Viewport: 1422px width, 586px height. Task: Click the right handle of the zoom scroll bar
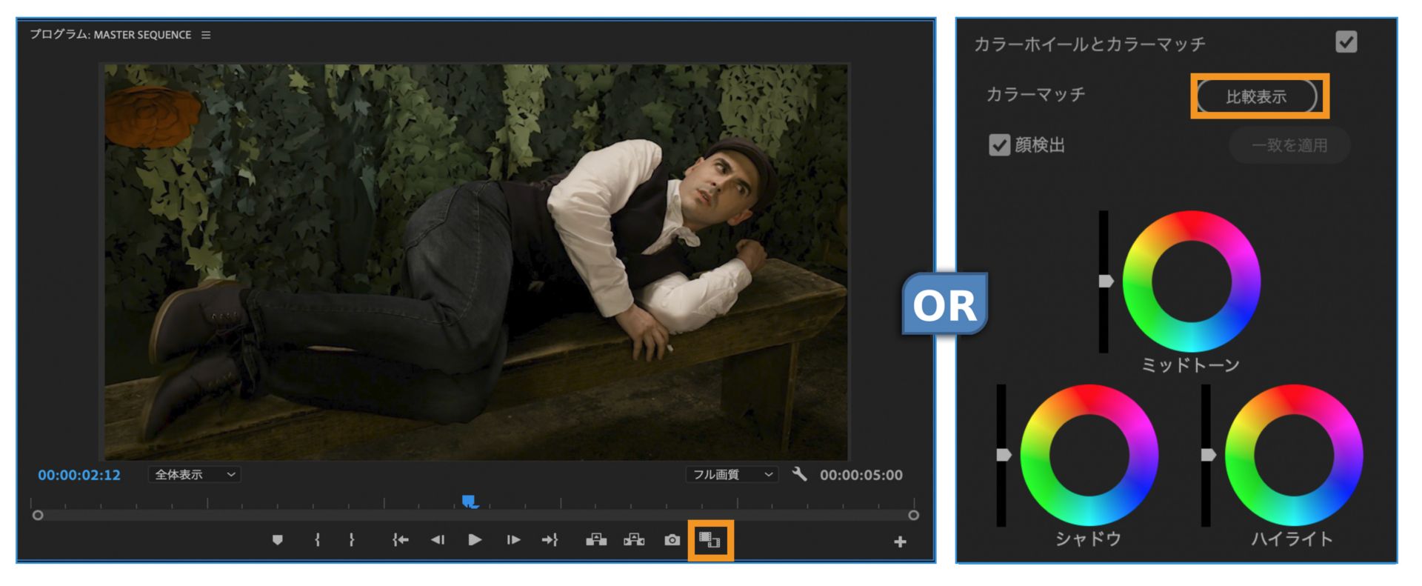pyautogui.click(x=914, y=515)
